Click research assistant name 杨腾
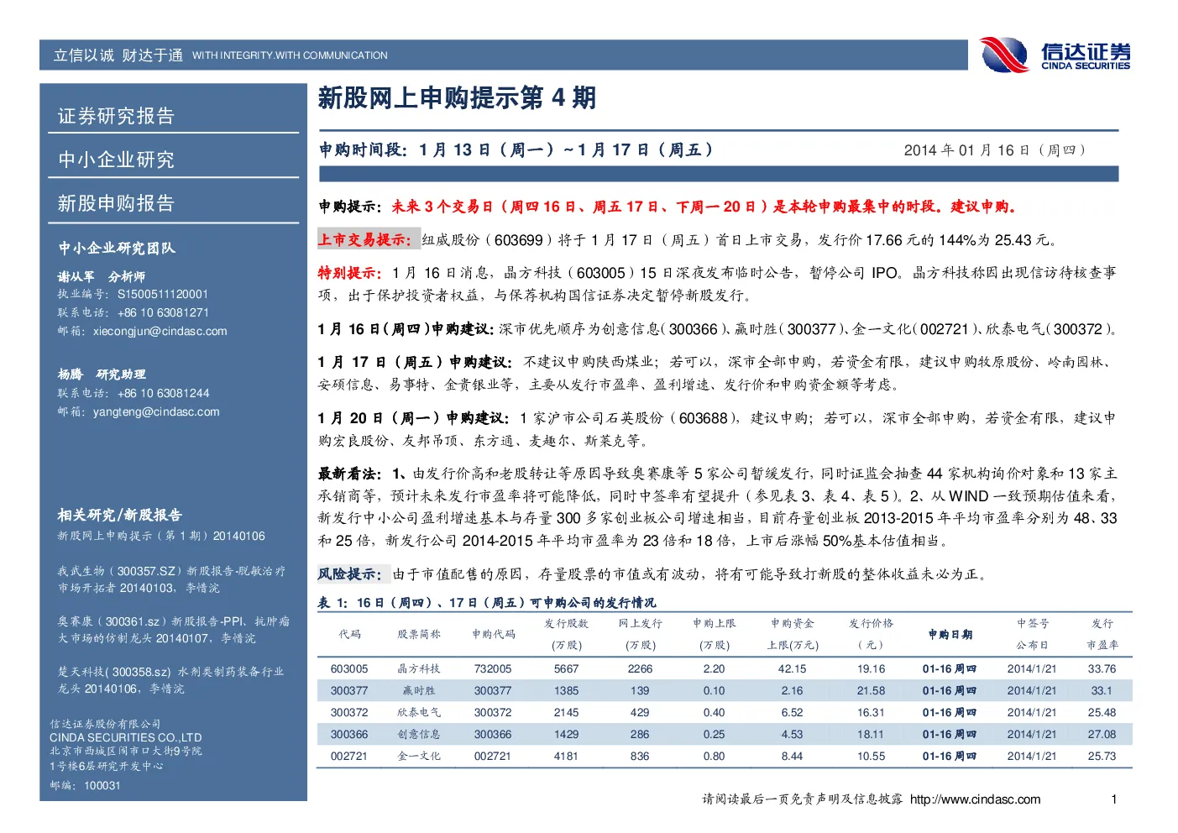 click(70, 375)
